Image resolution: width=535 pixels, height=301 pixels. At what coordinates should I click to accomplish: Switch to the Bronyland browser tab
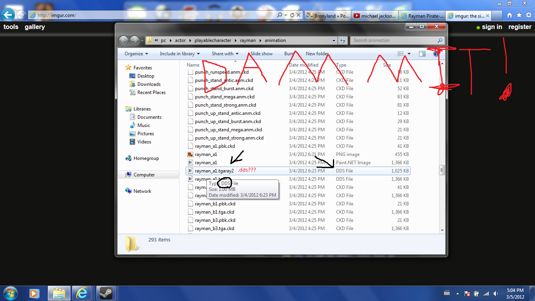click(x=327, y=16)
